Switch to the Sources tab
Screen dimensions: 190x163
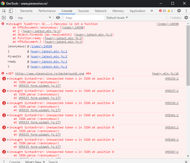[84, 11]
